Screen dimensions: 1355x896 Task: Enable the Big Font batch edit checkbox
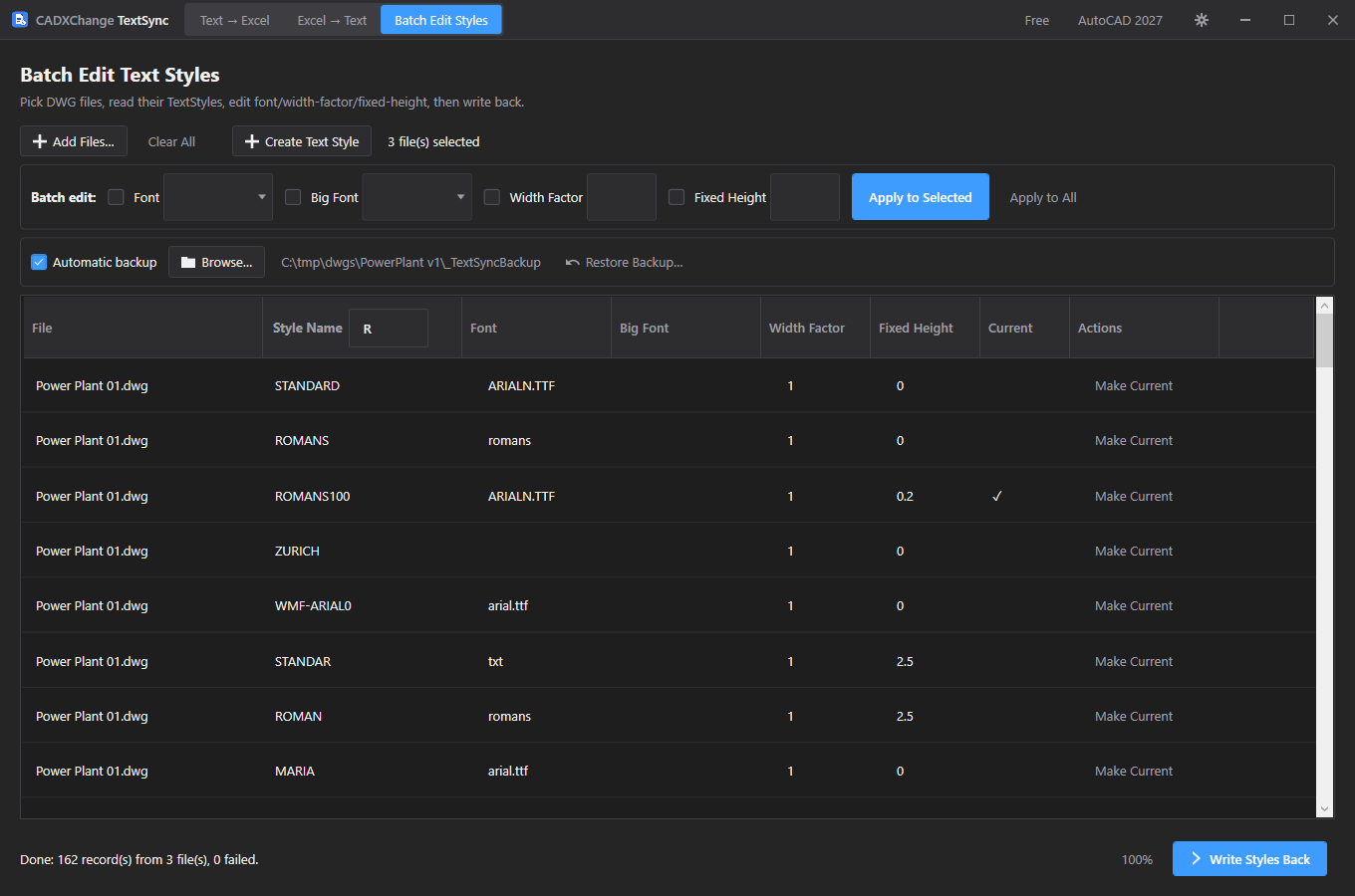(293, 197)
